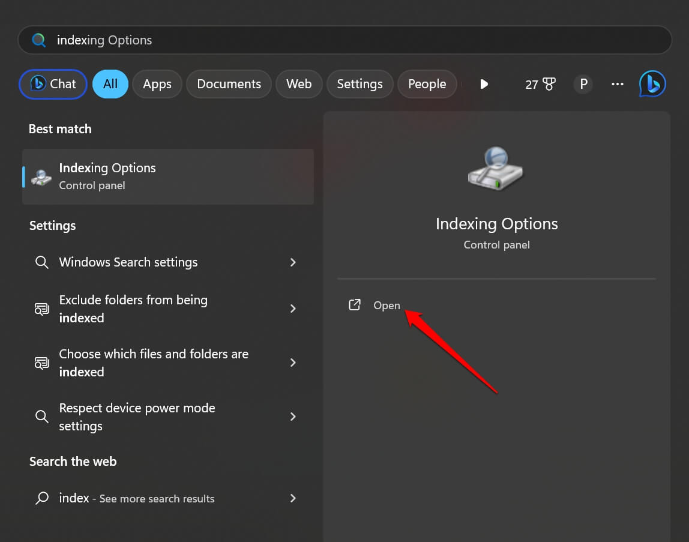689x542 pixels.
Task: Click magnifier icon beside Windows Search settings
Action: coord(42,262)
